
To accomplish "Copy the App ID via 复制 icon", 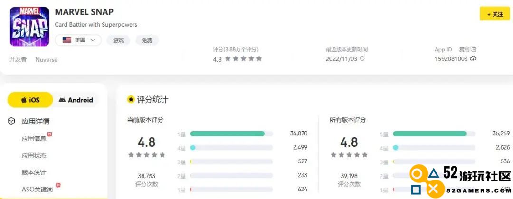I will pos(473,49).
